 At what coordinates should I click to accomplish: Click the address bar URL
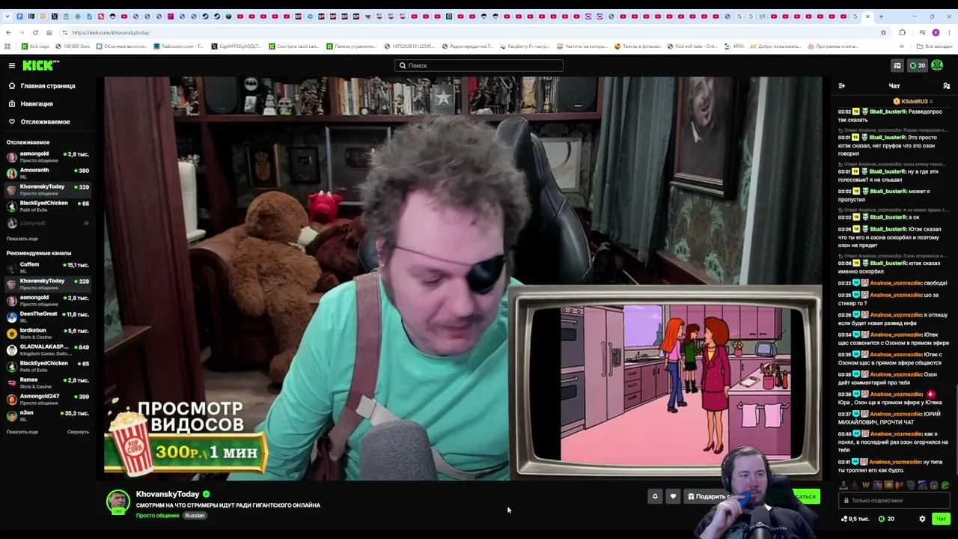point(111,33)
